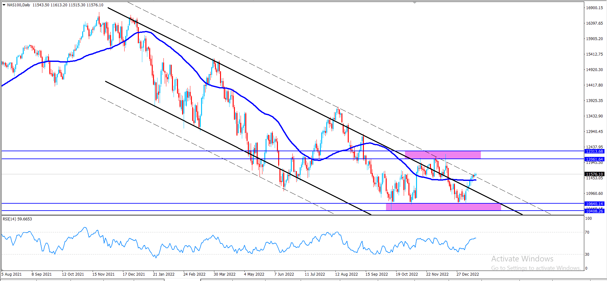Select the 10408.26 horizontal line label

[x=594, y=211]
